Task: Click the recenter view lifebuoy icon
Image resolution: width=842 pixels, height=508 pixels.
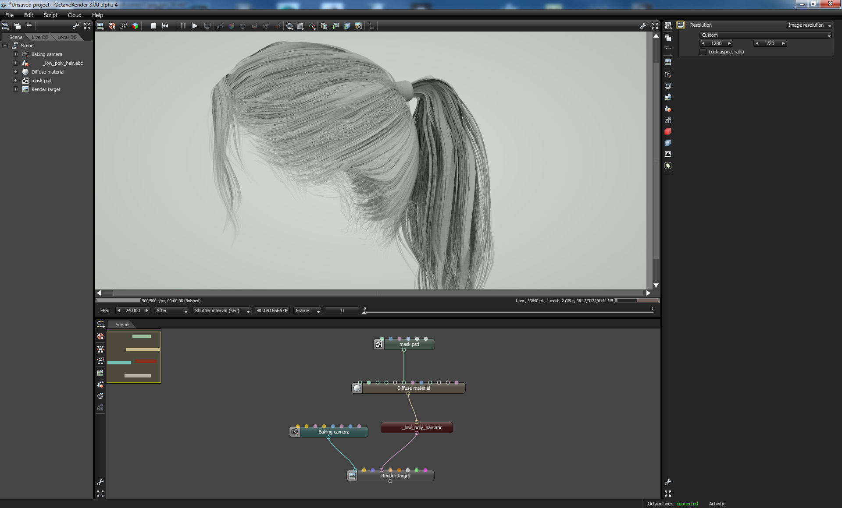Action: 112,26
